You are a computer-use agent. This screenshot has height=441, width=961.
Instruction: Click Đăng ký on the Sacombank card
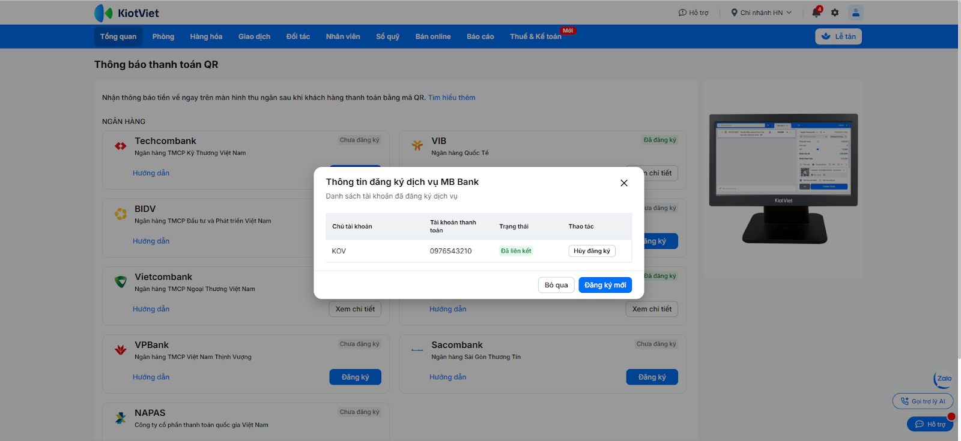coord(652,377)
